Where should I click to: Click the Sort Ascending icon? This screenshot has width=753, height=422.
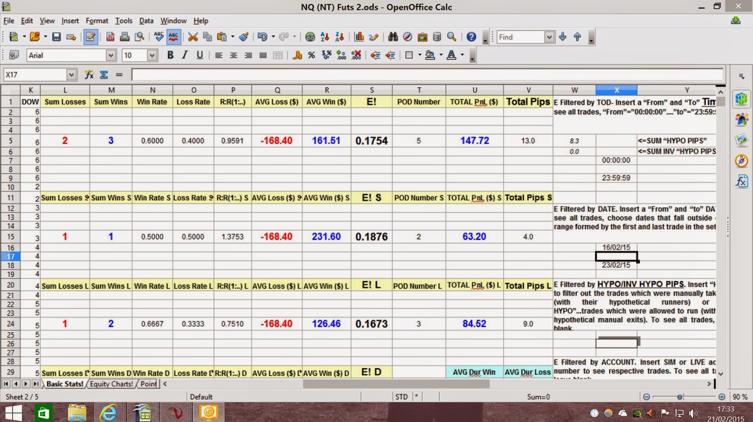pos(325,37)
